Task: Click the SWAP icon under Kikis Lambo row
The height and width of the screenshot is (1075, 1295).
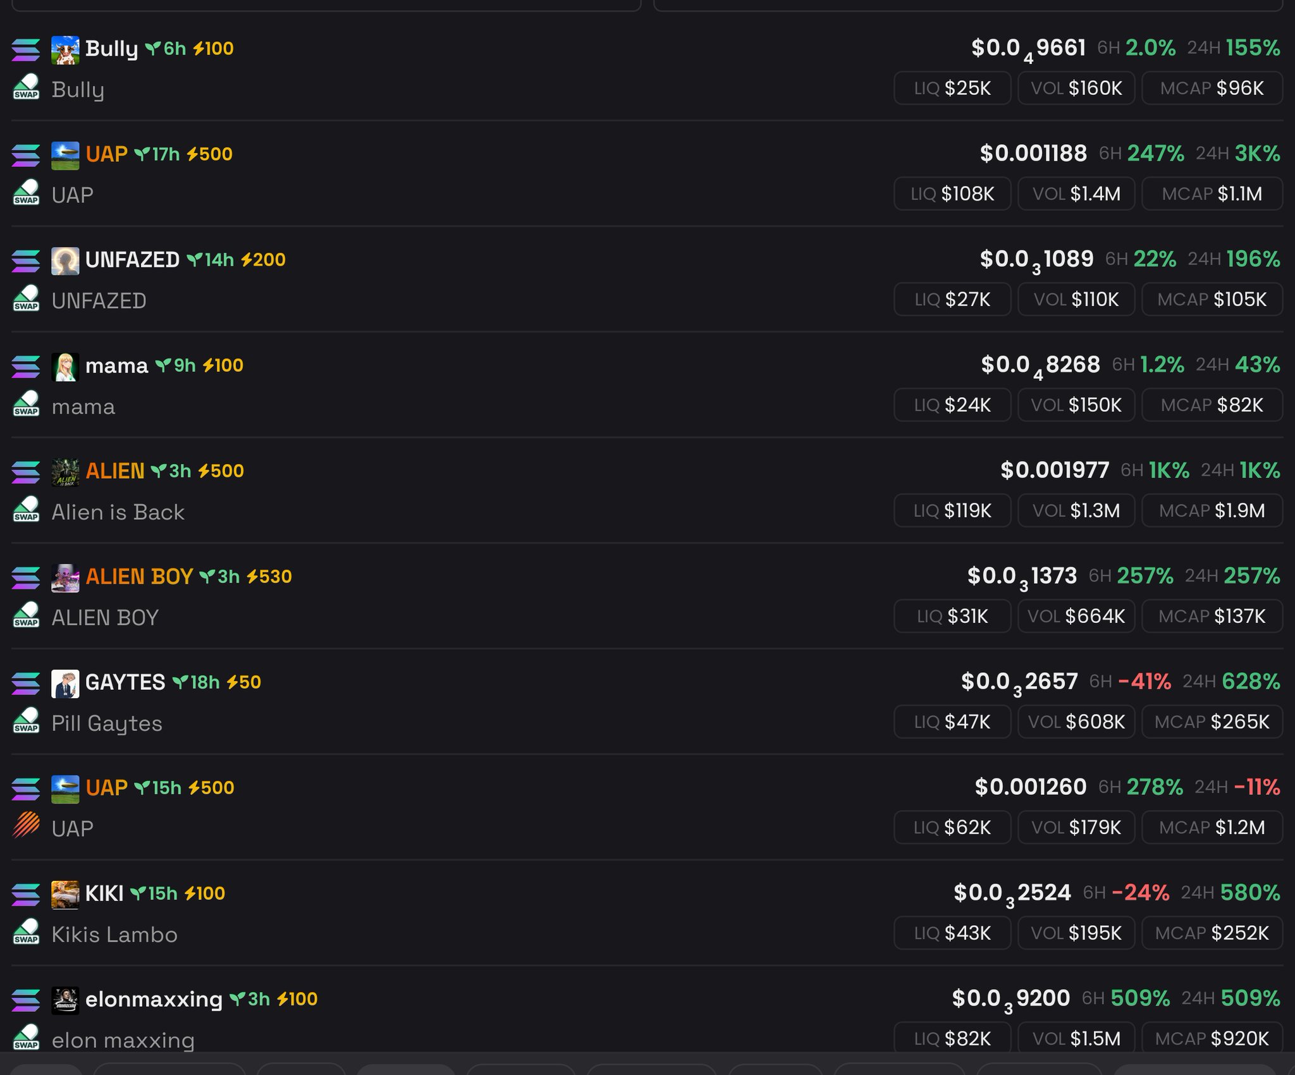Action: coord(26,931)
